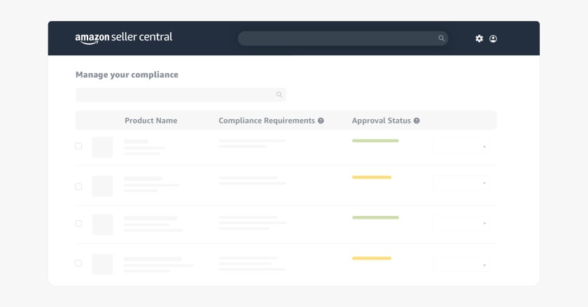588x307 pixels.
Task: Open the third row action dropdown
Action: tap(461, 224)
